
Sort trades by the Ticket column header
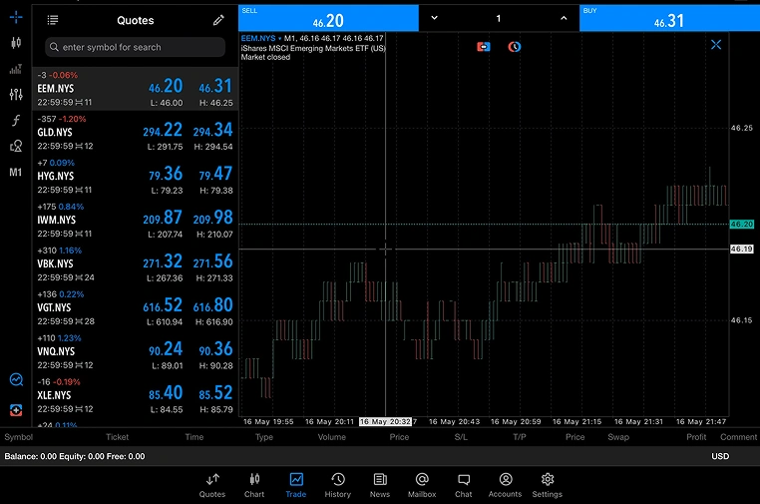click(x=118, y=437)
